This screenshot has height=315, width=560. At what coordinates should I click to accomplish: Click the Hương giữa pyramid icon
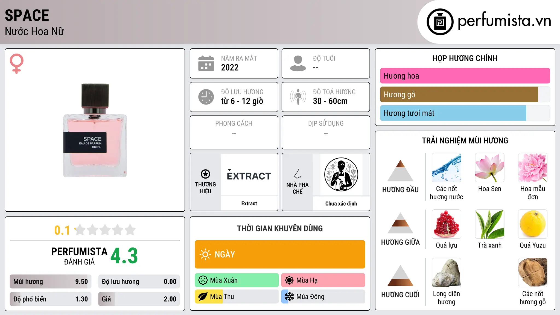(400, 223)
